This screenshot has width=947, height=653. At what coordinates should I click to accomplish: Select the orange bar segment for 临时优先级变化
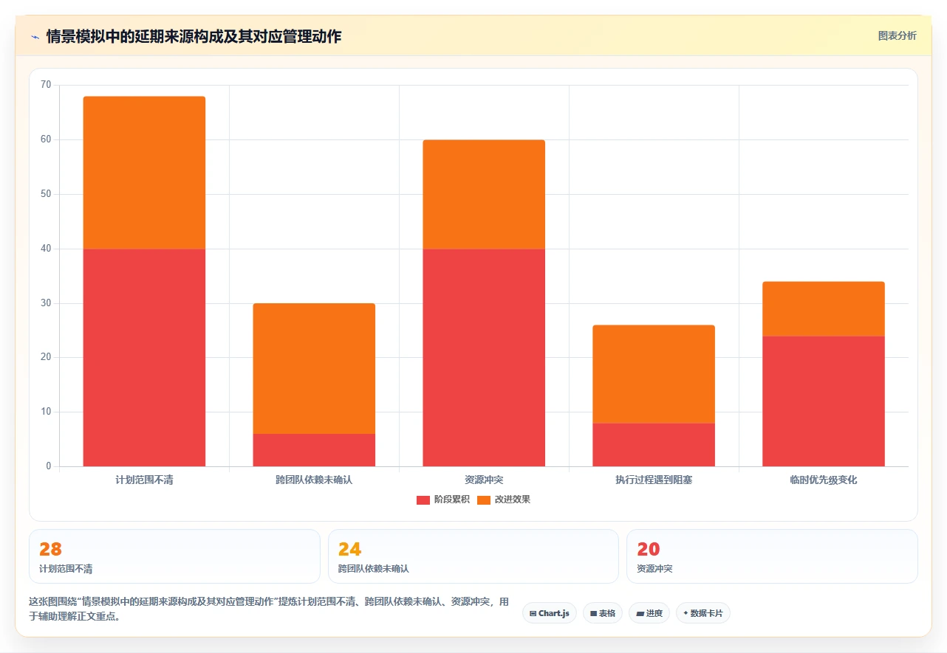click(824, 309)
